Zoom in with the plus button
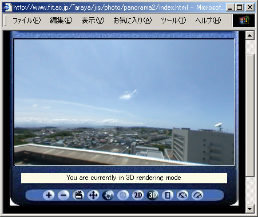The height and width of the screenshot is (217, 258). 49,195
